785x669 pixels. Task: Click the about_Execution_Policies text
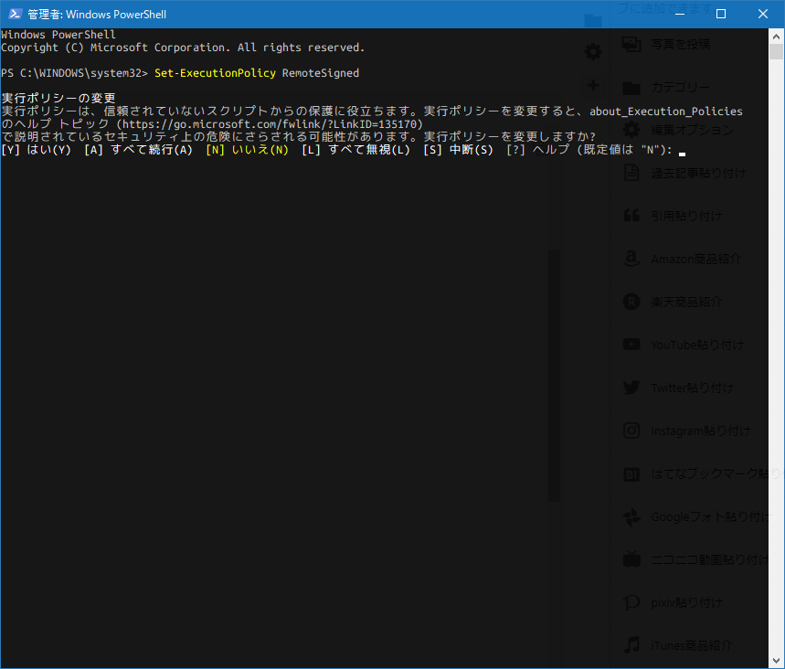[x=666, y=111]
